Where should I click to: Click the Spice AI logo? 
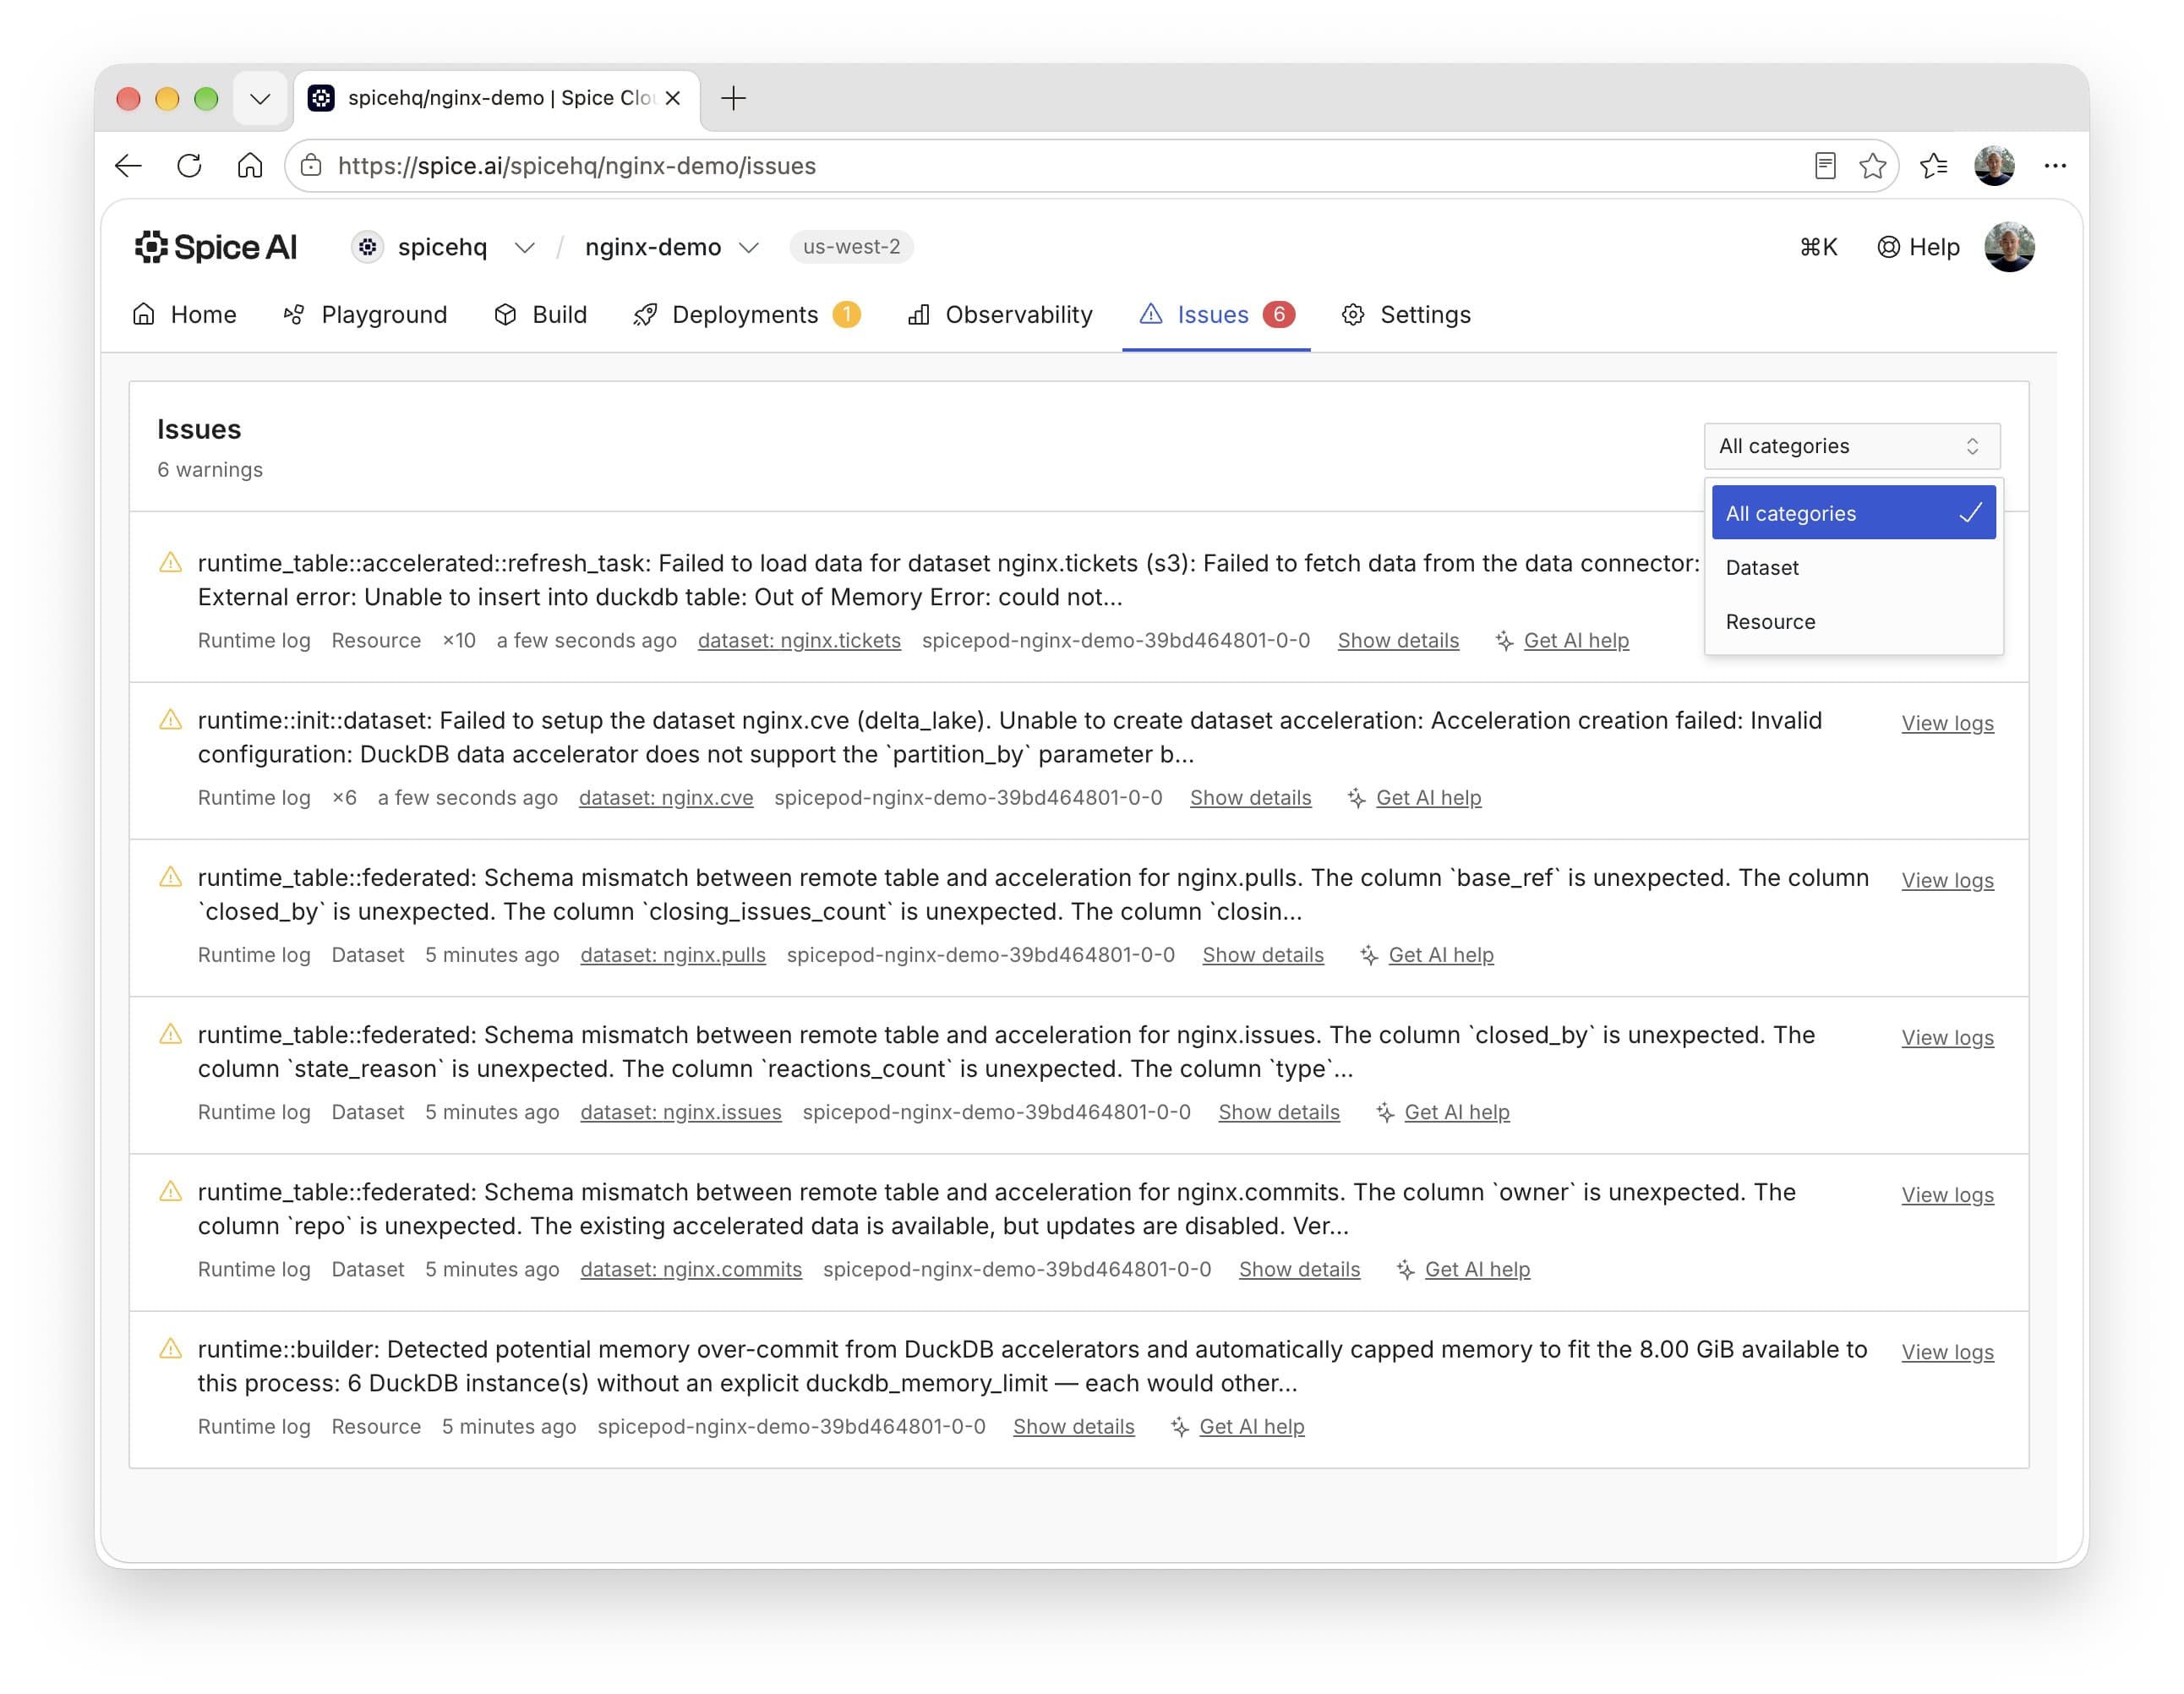[x=216, y=247]
